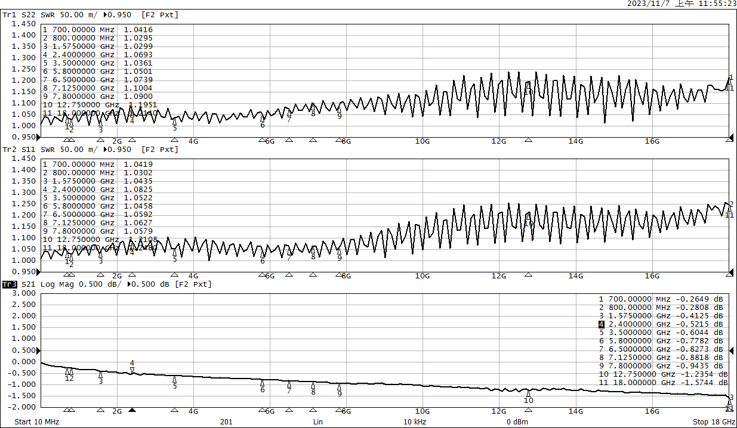Pick marker 5 on the S21 trace
Viewport: 737px width, 428px height.
(174, 380)
